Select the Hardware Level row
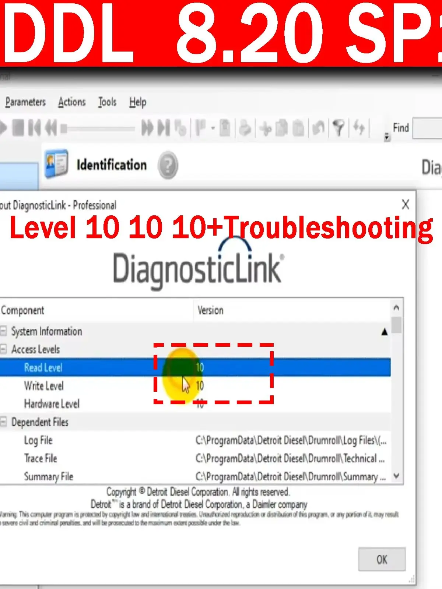442x589 pixels. coord(195,403)
